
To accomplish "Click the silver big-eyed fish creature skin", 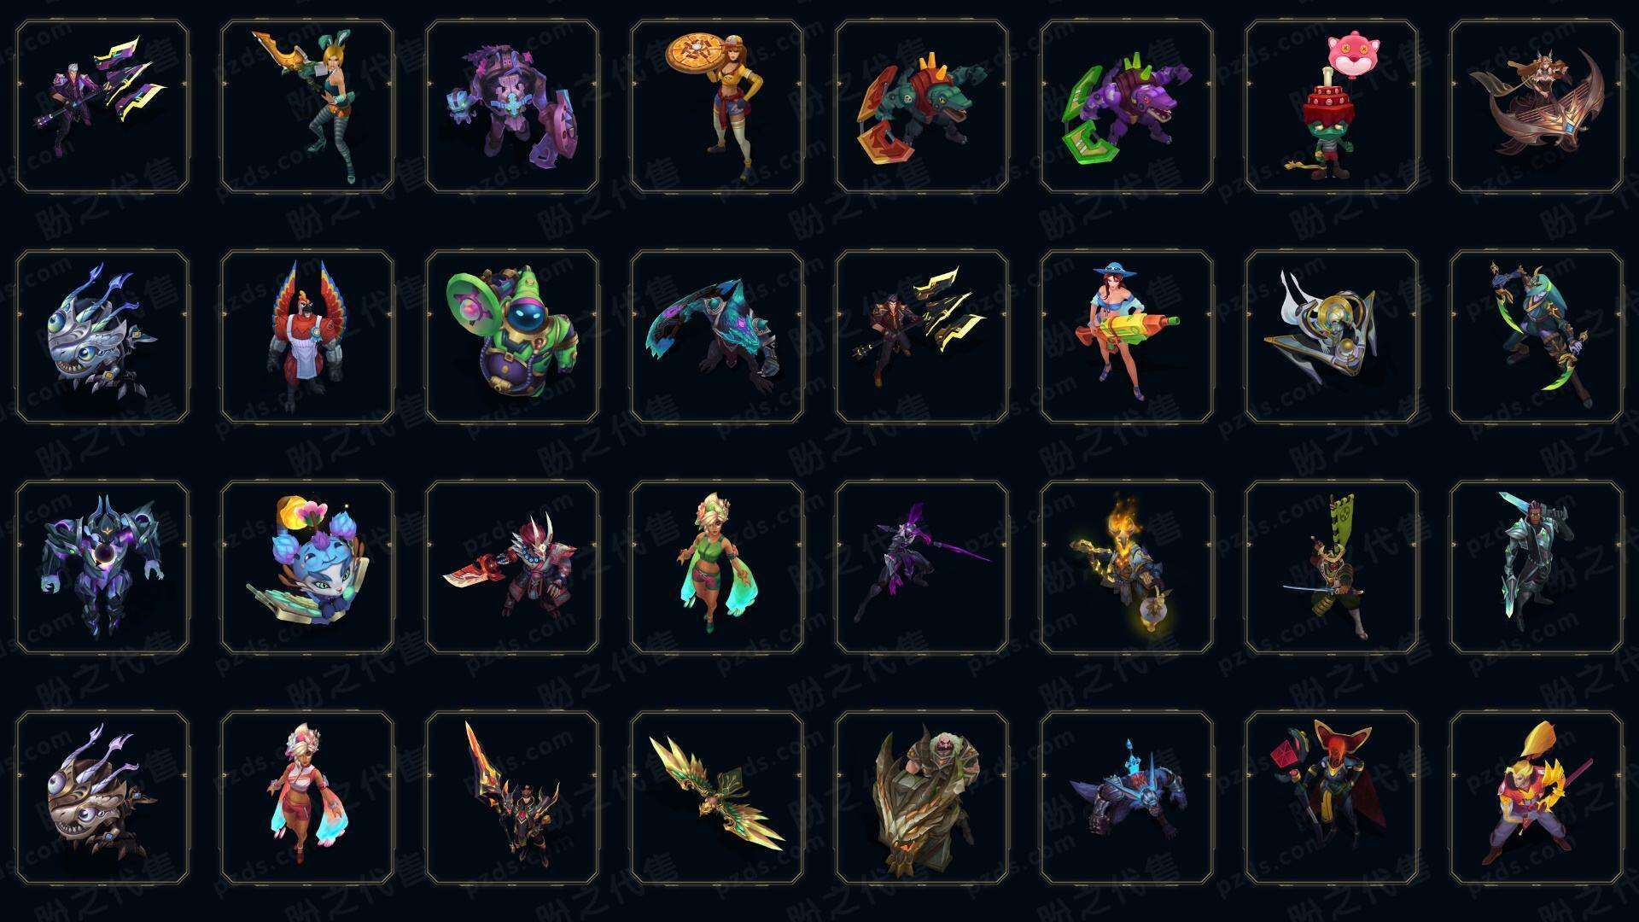I will point(102,336).
